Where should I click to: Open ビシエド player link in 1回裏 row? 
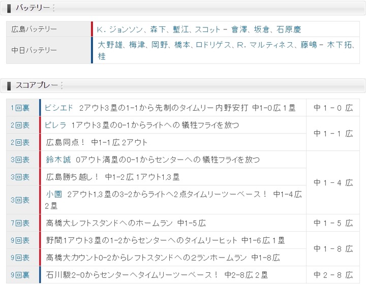coord(59,108)
